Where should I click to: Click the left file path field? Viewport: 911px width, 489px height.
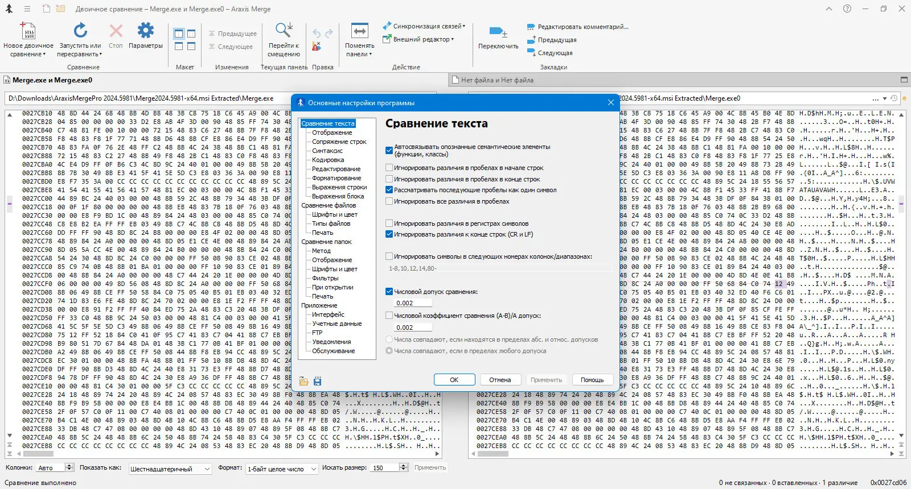[x=149, y=98]
